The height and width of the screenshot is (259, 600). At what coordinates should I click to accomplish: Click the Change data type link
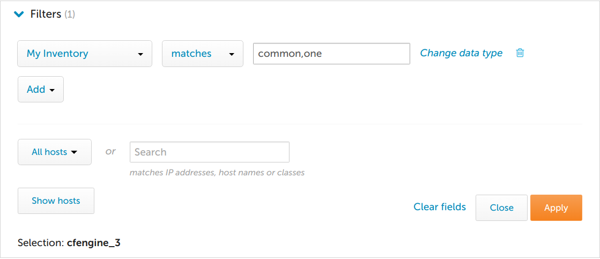click(x=461, y=53)
